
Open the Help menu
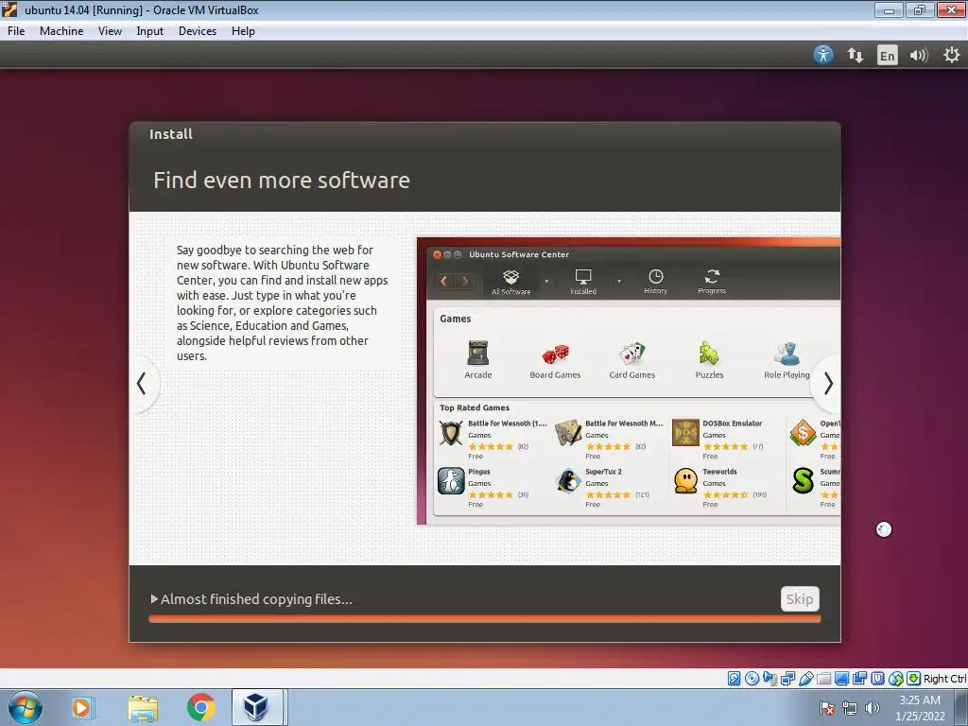[x=243, y=31]
